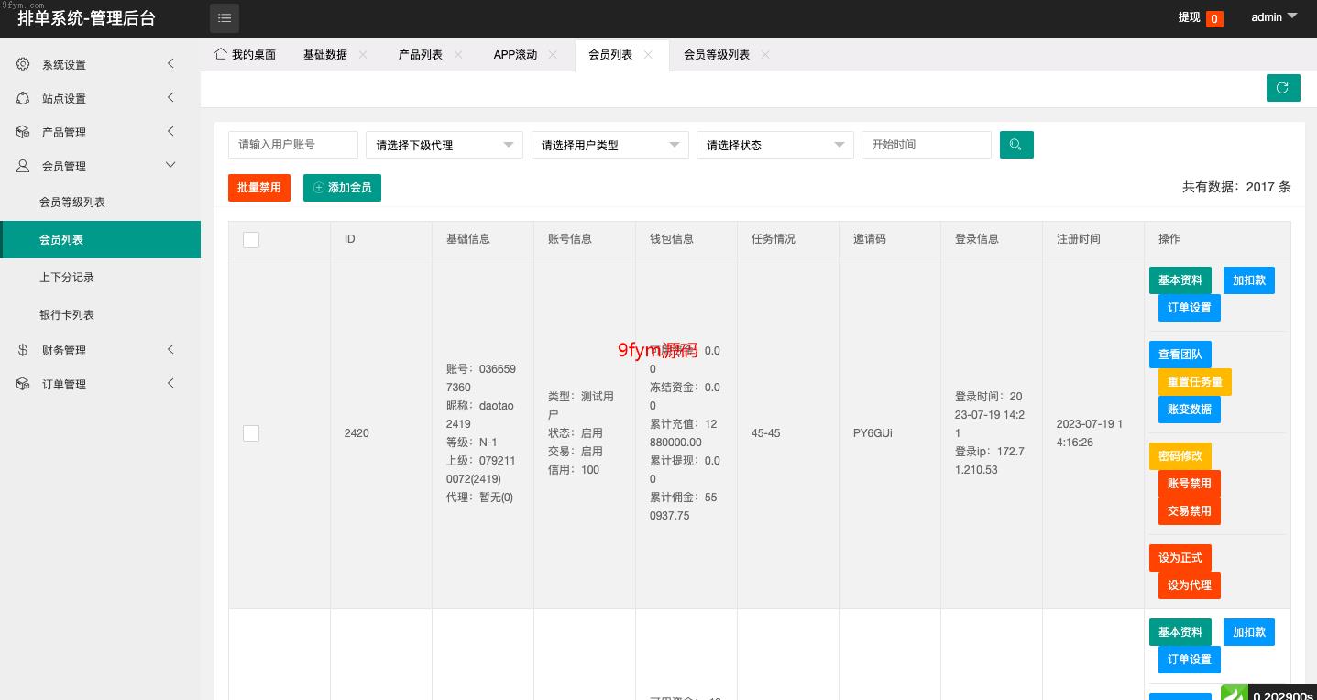Expand the admin user menu
Viewport: 1317px width, 700px height.
pyautogui.click(x=1274, y=17)
